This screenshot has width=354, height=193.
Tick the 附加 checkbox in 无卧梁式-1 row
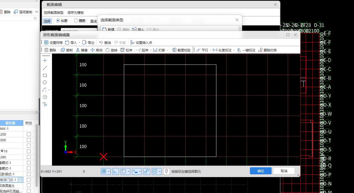coord(29,174)
